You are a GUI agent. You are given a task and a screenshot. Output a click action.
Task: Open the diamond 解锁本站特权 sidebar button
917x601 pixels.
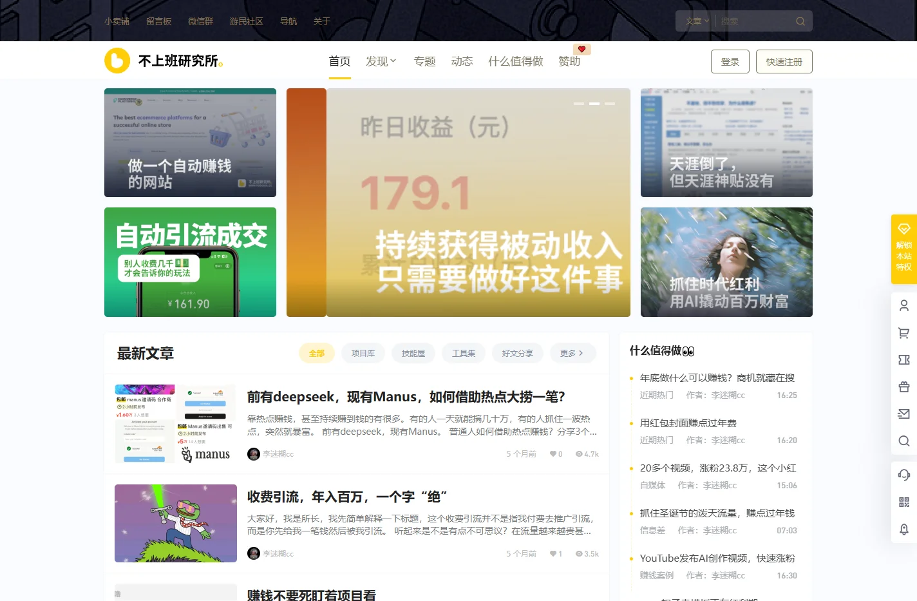[904, 249]
